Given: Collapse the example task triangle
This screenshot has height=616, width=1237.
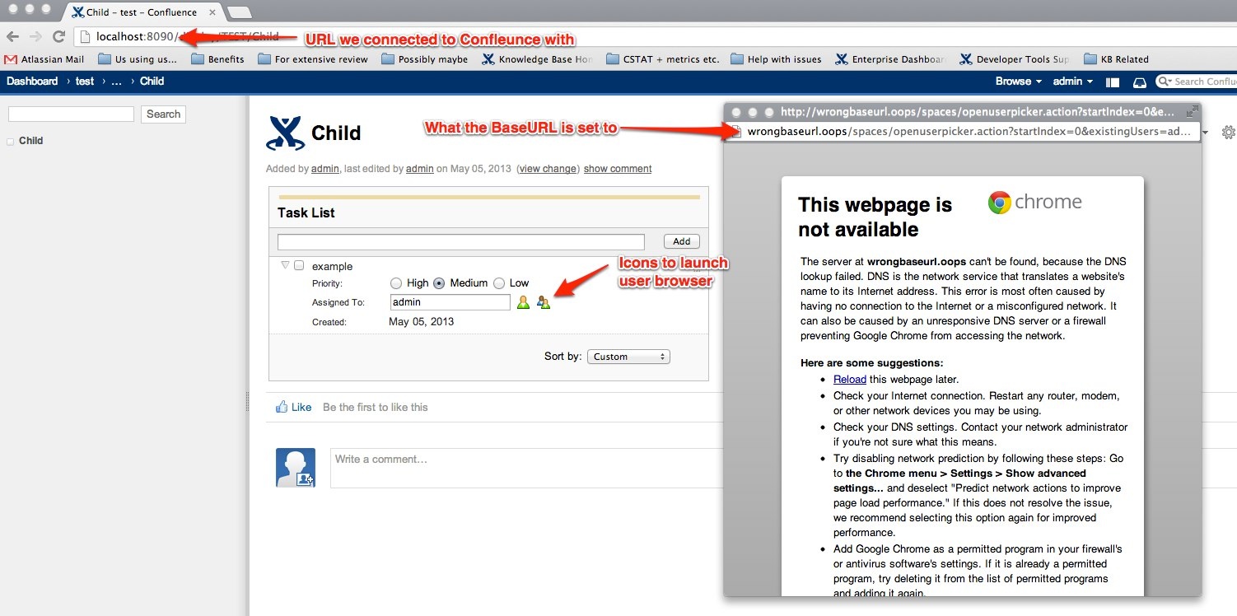Looking at the screenshot, I should click(x=285, y=265).
